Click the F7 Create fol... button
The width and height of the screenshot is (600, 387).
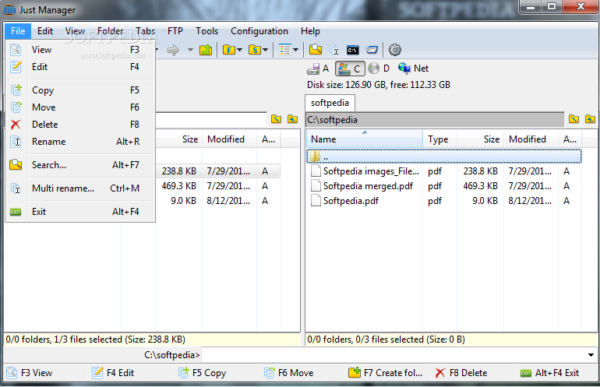[386, 373]
